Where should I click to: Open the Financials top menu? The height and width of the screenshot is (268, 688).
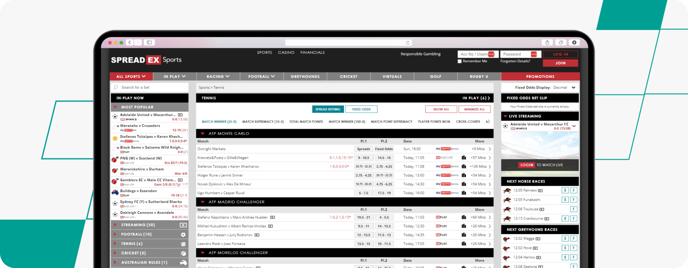[313, 53]
